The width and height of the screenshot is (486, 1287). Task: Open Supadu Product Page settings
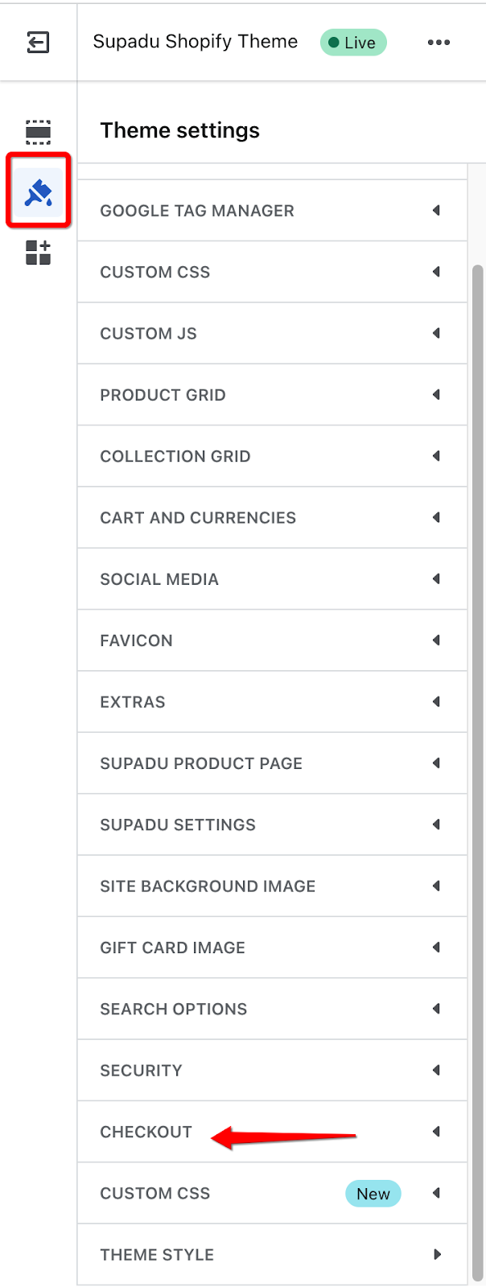[x=272, y=763]
